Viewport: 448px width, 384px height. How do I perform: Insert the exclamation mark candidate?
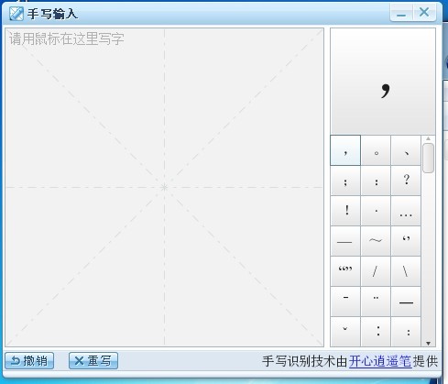pos(345,211)
